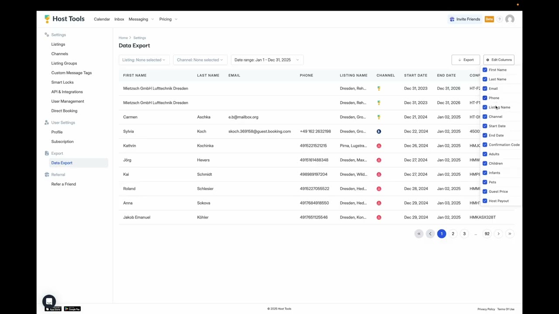Click the User Settings sidebar icon
This screenshot has width=559, height=314.
tap(47, 123)
